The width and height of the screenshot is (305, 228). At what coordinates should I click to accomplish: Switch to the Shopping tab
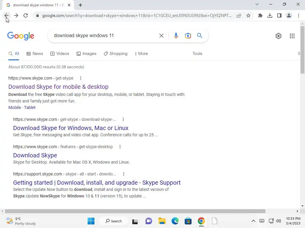pos(116,54)
